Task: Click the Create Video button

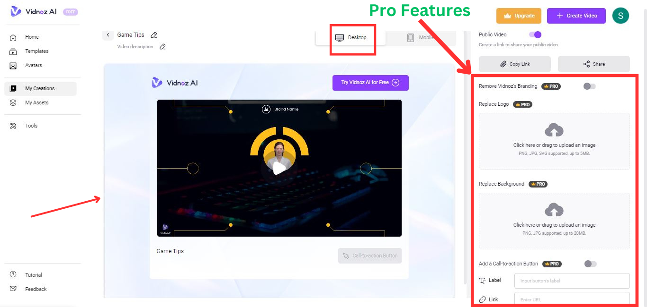Action: (x=577, y=16)
